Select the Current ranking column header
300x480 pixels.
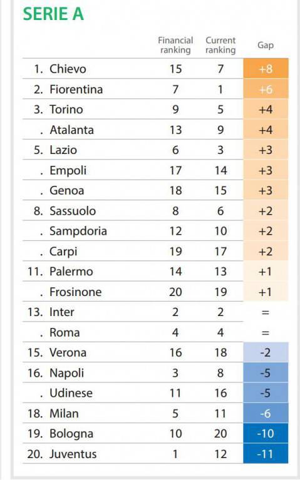(220, 45)
